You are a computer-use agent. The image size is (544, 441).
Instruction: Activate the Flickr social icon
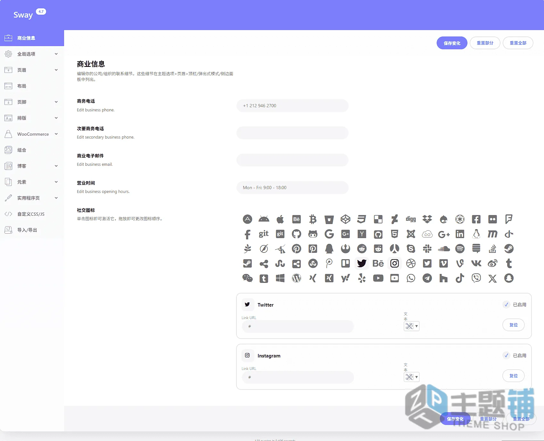click(x=492, y=219)
